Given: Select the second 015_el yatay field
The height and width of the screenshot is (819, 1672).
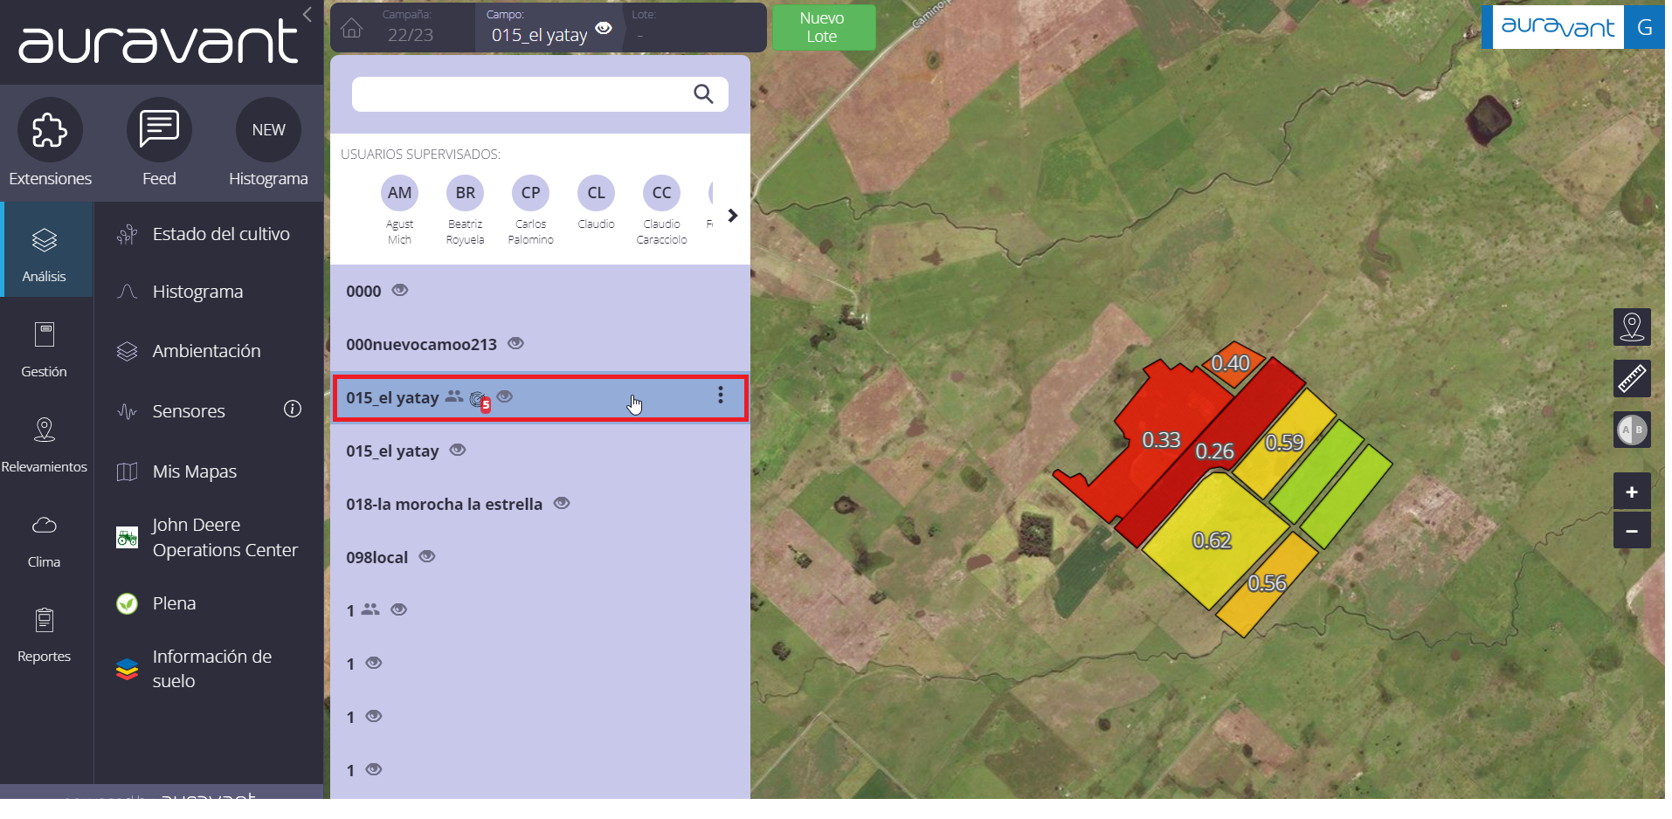Looking at the screenshot, I should 539,451.
